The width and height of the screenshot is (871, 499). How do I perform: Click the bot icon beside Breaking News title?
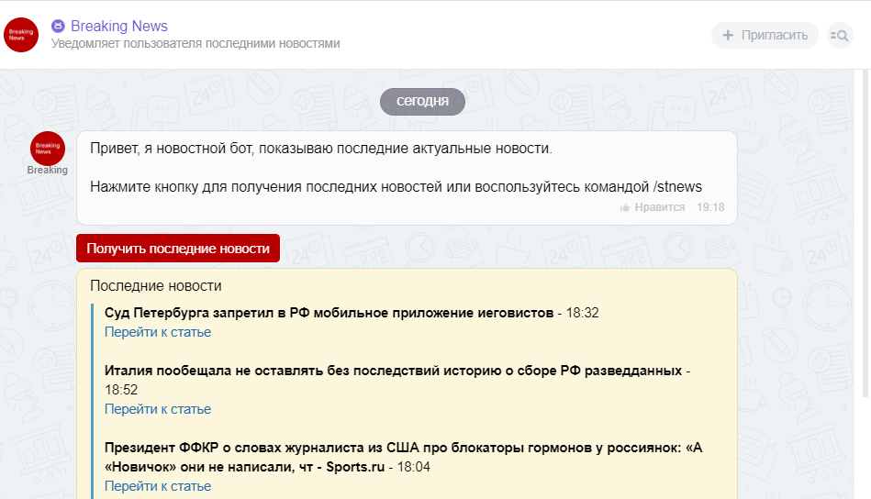tap(59, 26)
